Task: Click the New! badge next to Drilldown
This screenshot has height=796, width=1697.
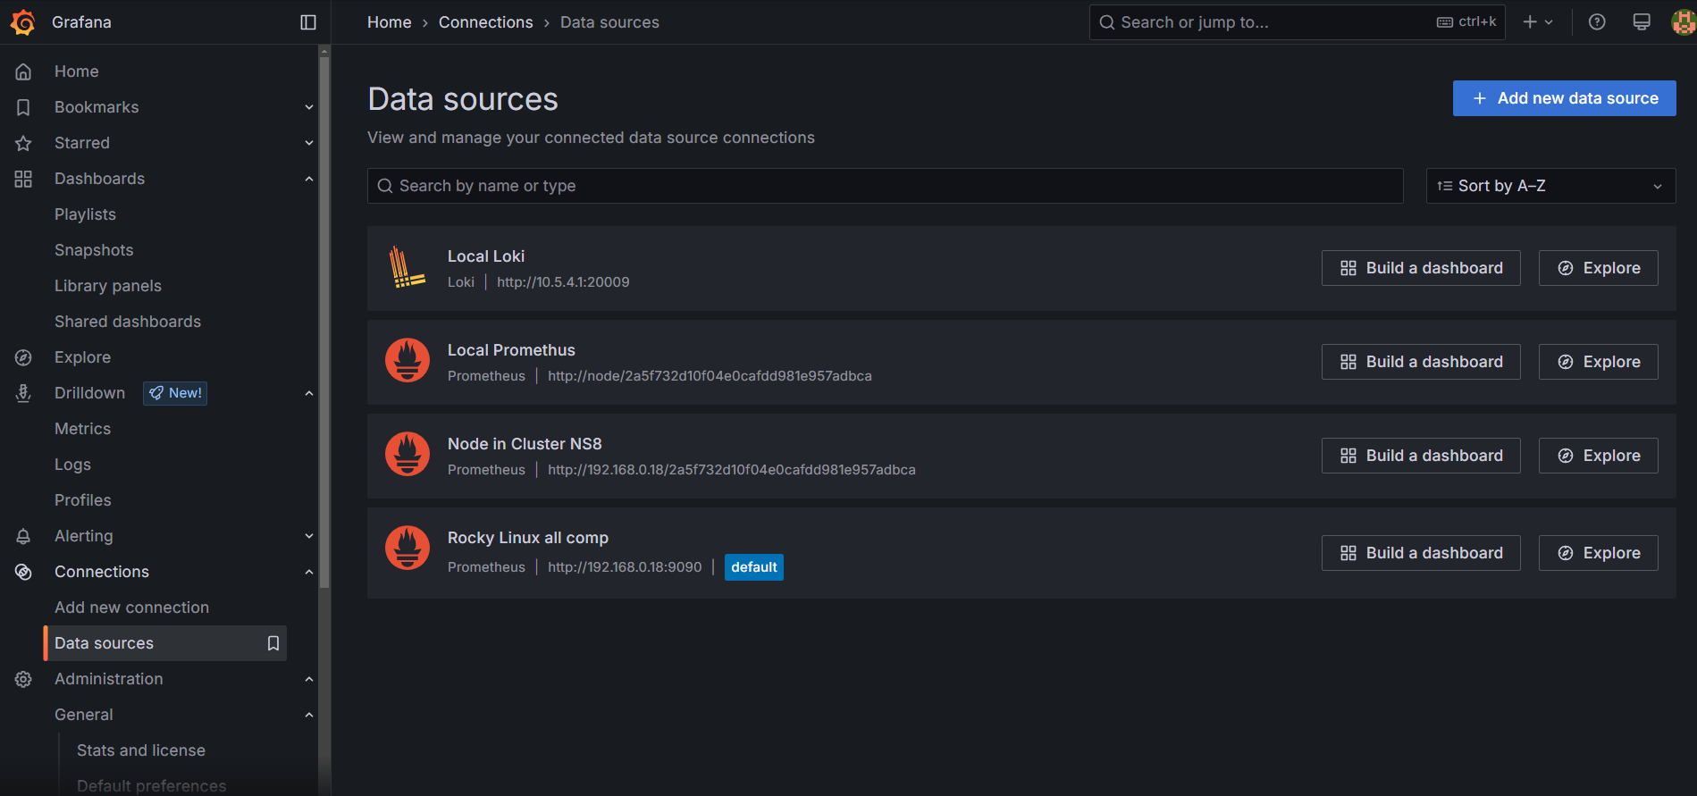Action: click(175, 393)
